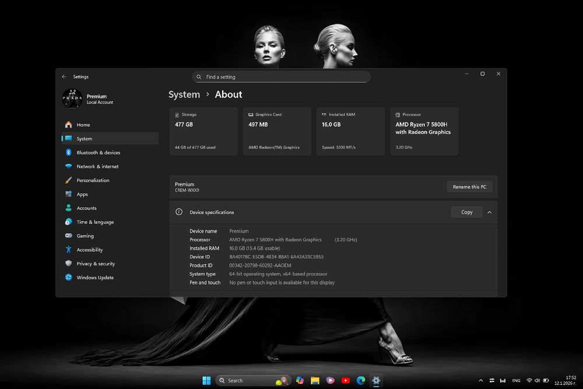
Task: Click the Rename this PC button
Action: 469,187
